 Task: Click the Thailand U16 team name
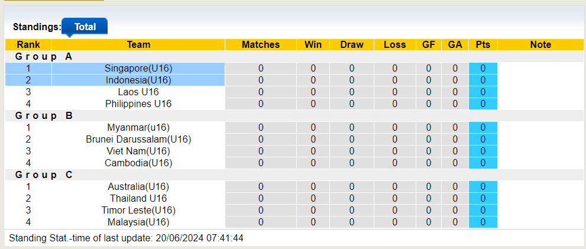138,199
